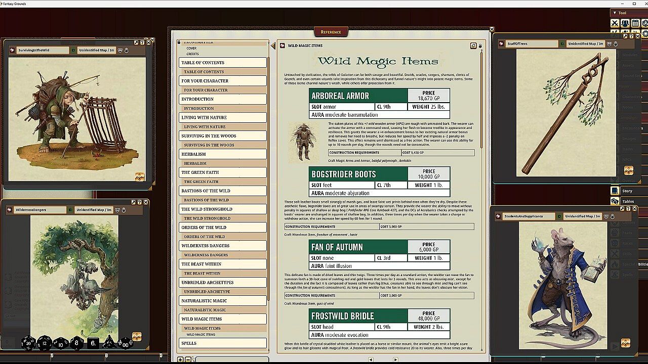Pick the d12 die
The image size is (648, 364).
tap(45, 343)
